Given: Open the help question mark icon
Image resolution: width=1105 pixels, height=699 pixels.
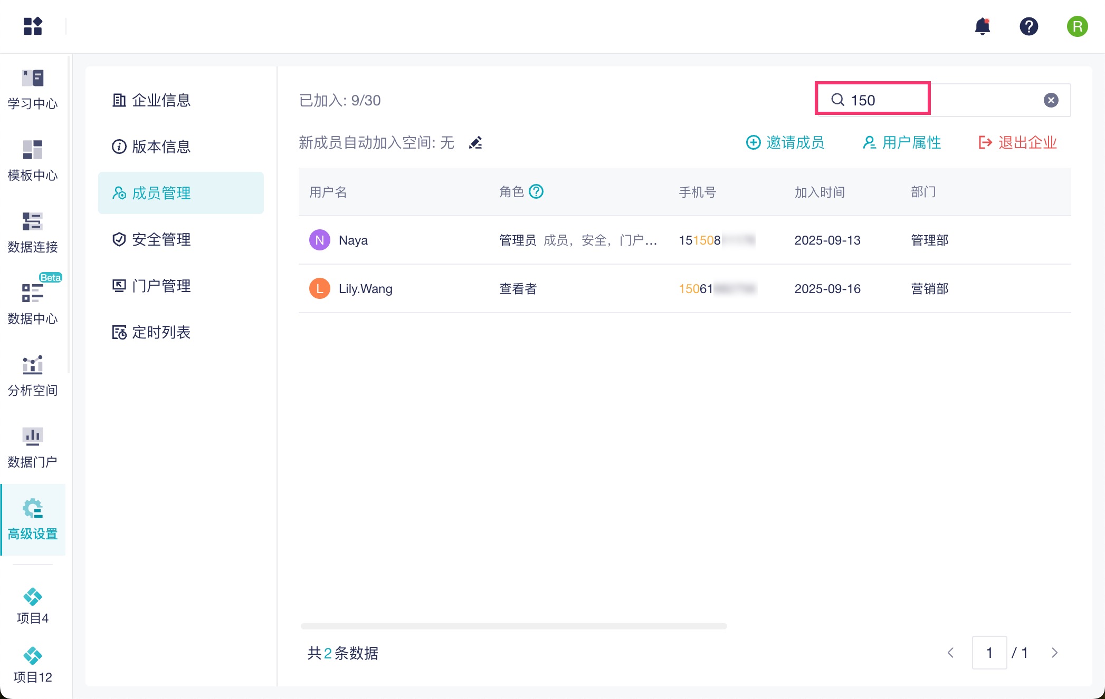Looking at the screenshot, I should pyautogui.click(x=1029, y=26).
